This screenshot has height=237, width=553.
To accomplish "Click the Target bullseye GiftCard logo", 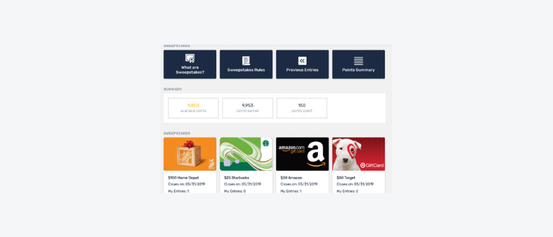I will point(372,165).
